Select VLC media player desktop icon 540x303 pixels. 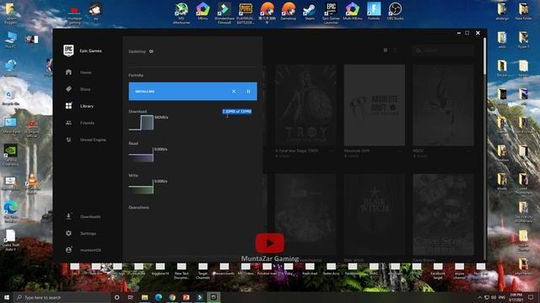[x=32, y=183]
